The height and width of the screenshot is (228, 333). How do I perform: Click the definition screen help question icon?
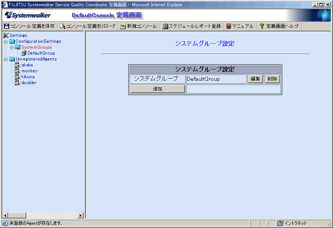point(262,26)
